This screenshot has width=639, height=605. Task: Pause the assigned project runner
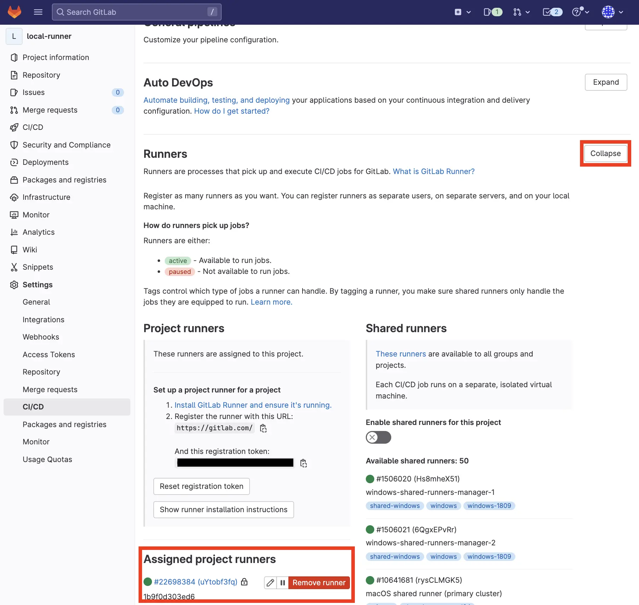283,582
